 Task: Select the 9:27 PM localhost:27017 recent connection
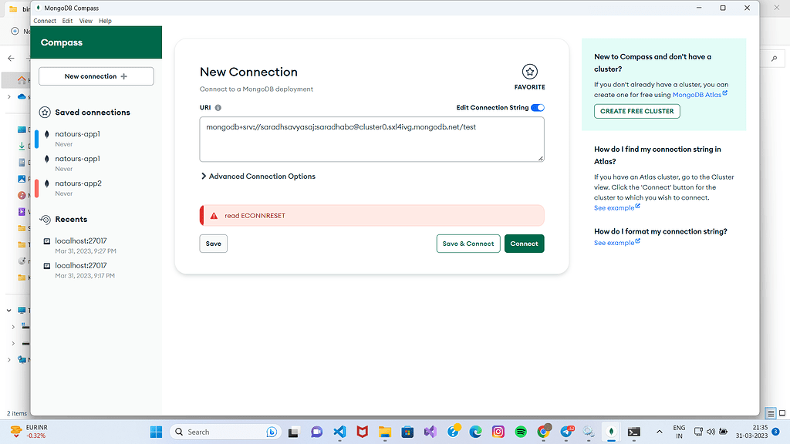click(80, 245)
